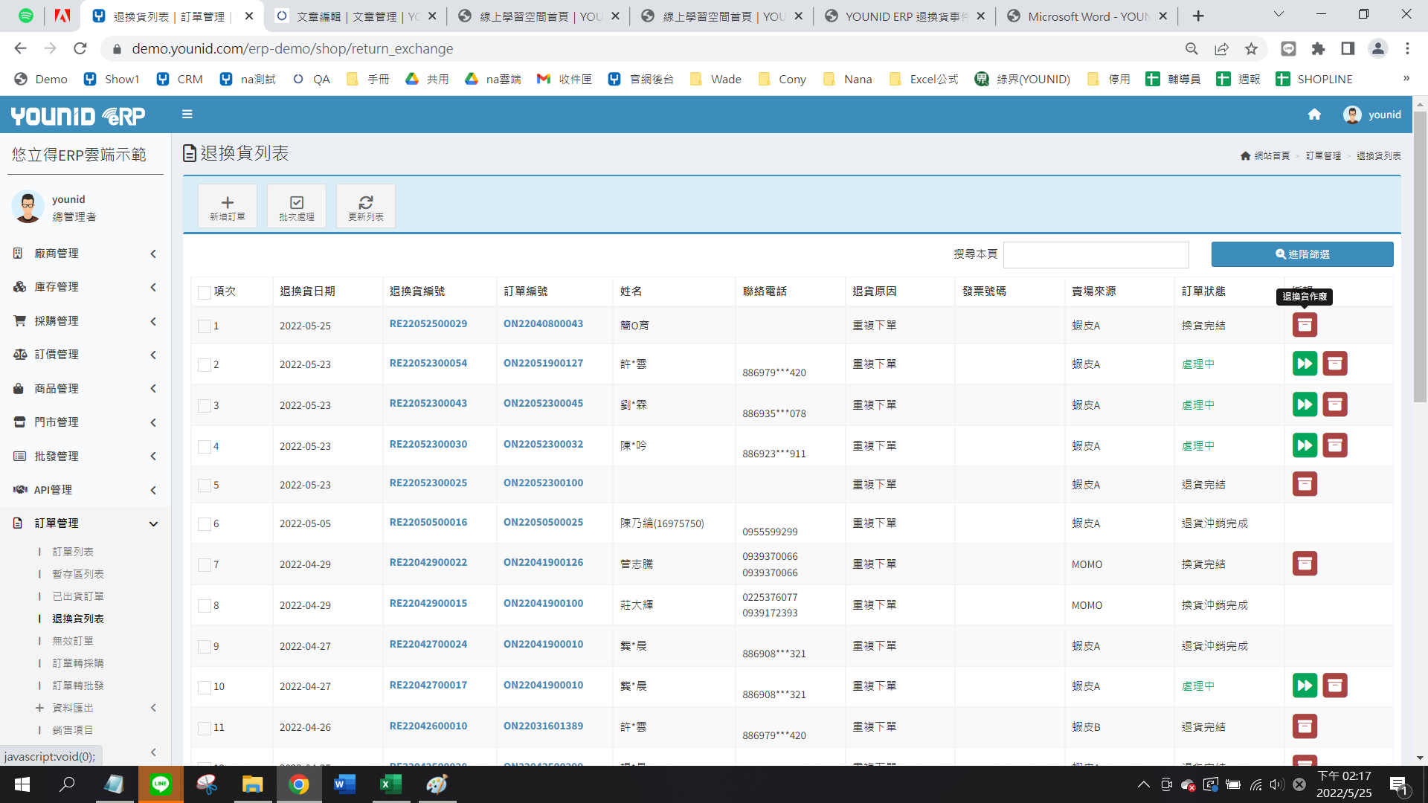Click the 搜尋本頁 search input field
This screenshot has width=1428, height=803.
click(x=1096, y=254)
